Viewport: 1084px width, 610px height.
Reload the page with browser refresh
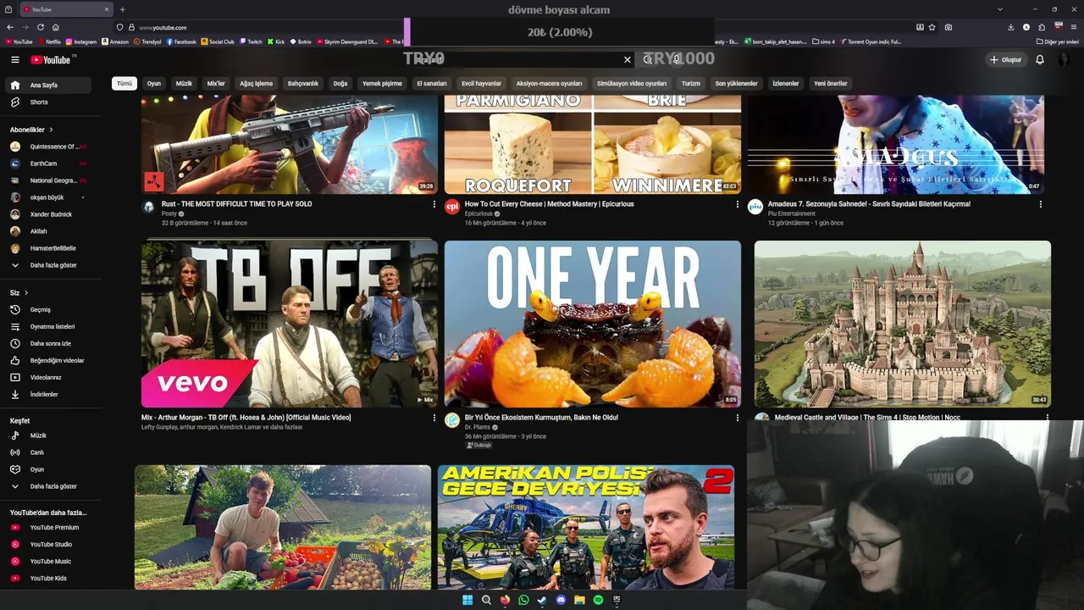pyautogui.click(x=40, y=27)
